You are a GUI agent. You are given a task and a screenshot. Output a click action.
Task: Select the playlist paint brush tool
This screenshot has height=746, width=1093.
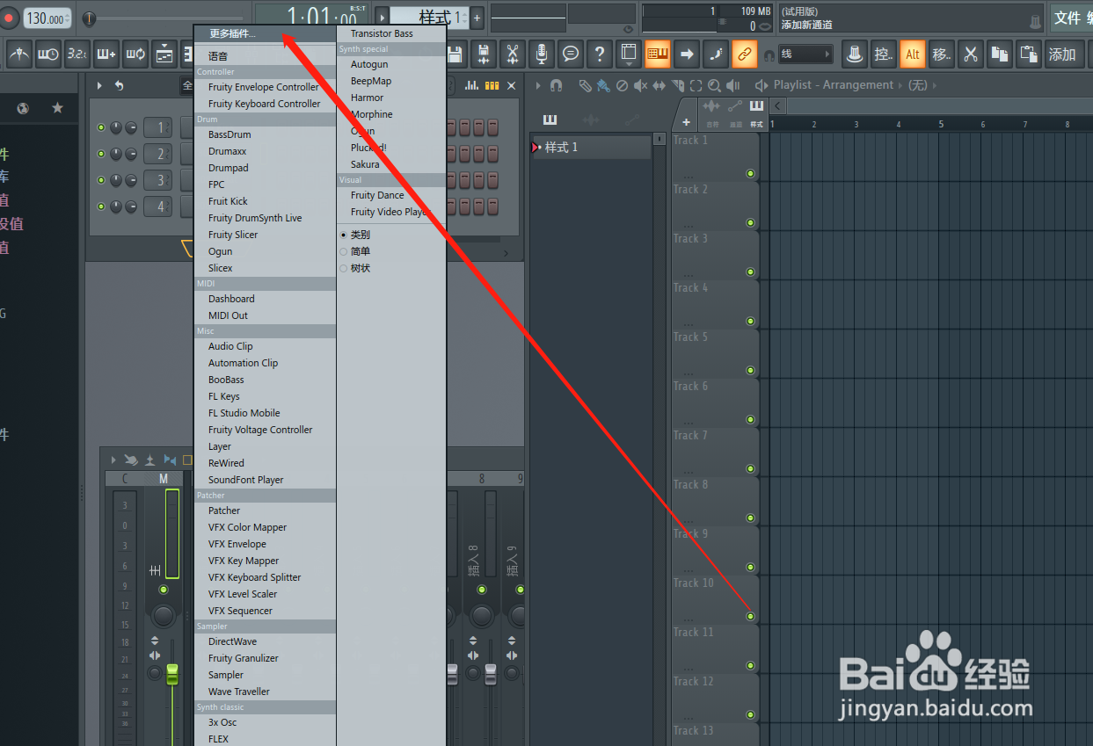[x=603, y=85]
